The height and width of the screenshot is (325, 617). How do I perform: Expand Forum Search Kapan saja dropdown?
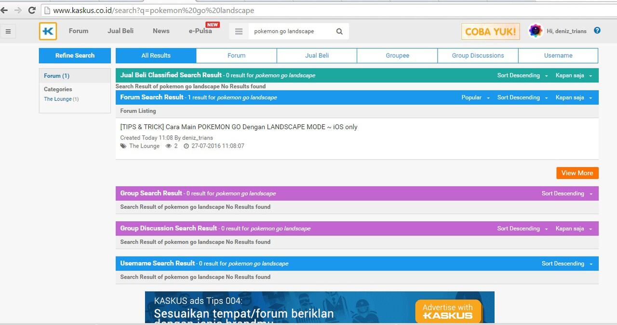(x=574, y=97)
